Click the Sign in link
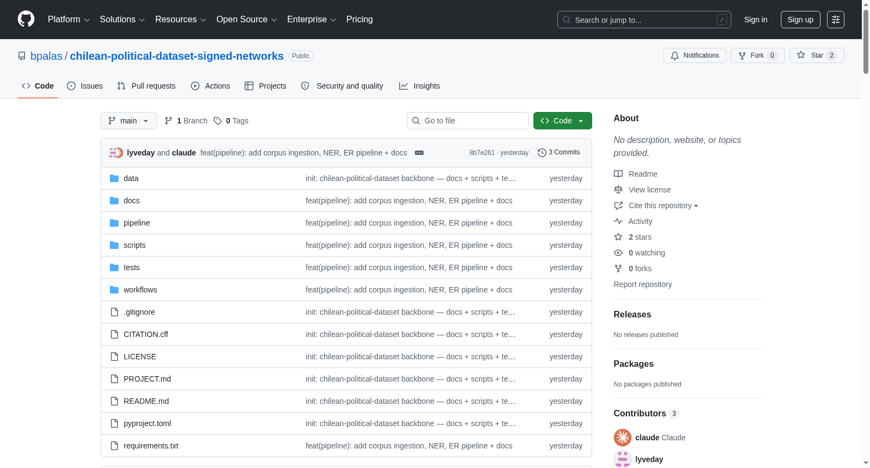 coord(756,20)
